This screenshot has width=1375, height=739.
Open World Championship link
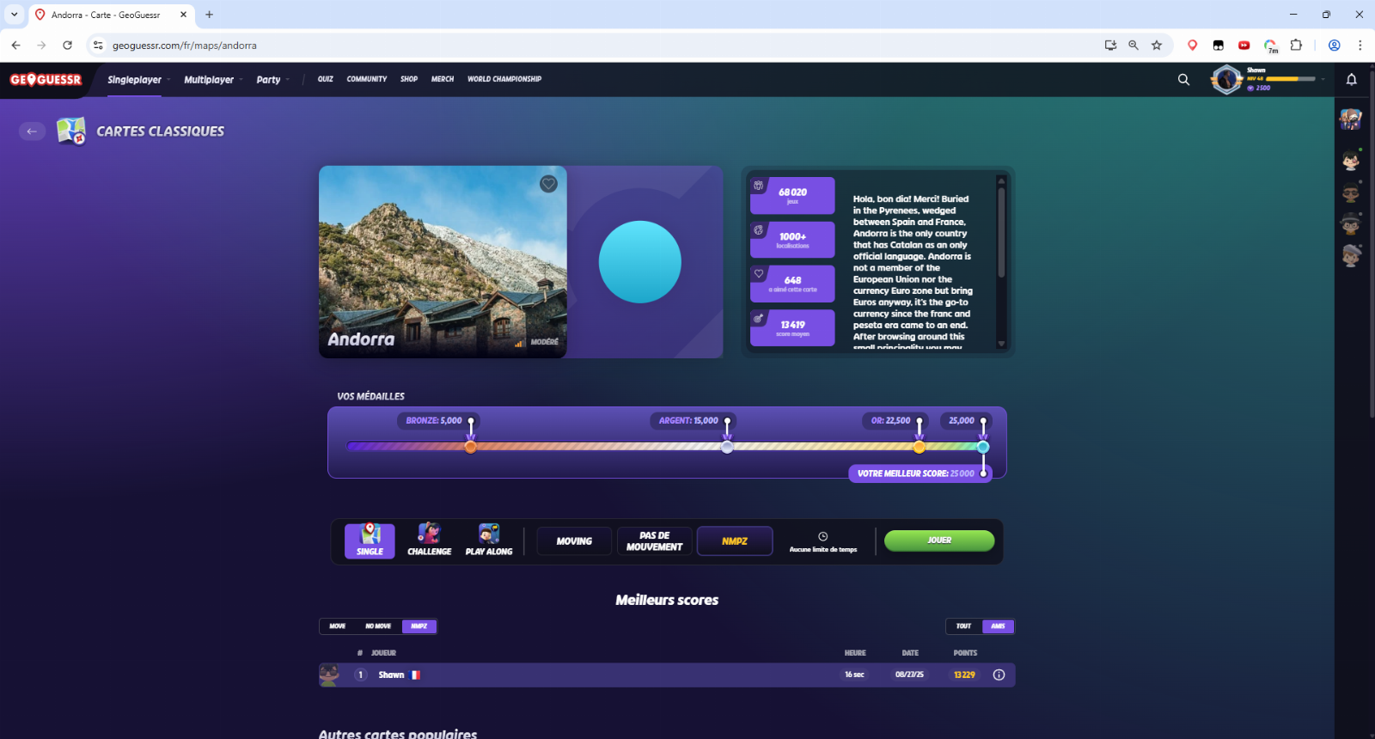(x=504, y=79)
